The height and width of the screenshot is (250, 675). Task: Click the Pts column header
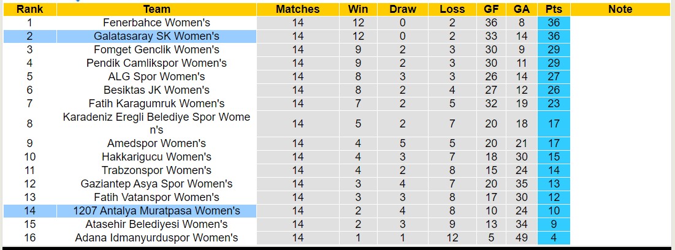[x=554, y=9]
